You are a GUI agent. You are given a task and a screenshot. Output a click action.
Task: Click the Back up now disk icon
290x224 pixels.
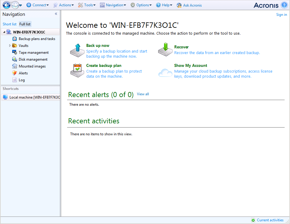77,50
